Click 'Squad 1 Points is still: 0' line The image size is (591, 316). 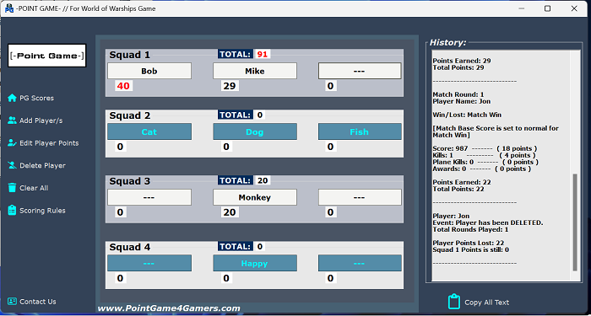click(471, 249)
